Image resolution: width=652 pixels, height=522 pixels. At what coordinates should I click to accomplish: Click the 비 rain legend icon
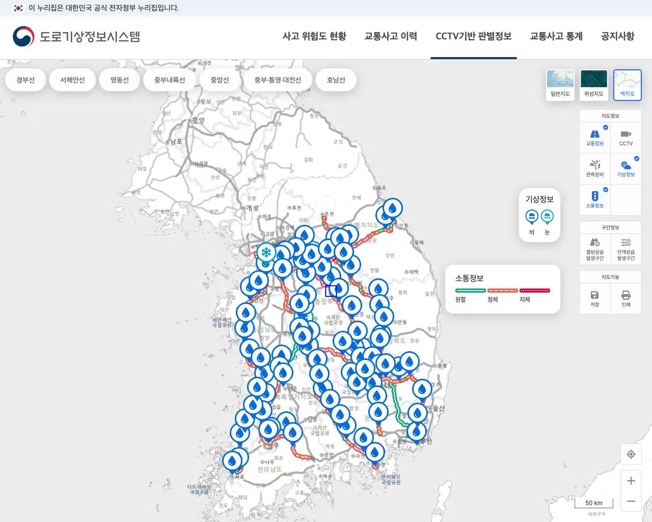pos(532,217)
